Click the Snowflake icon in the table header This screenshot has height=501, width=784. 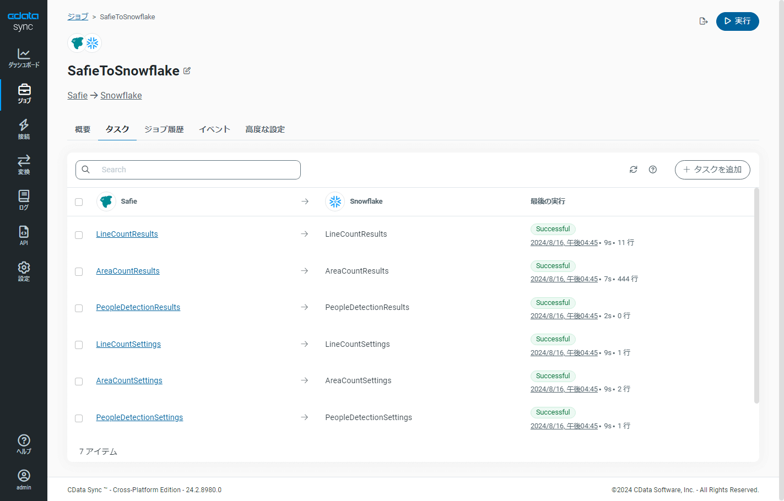pyautogui.click(x=335, y=202)
